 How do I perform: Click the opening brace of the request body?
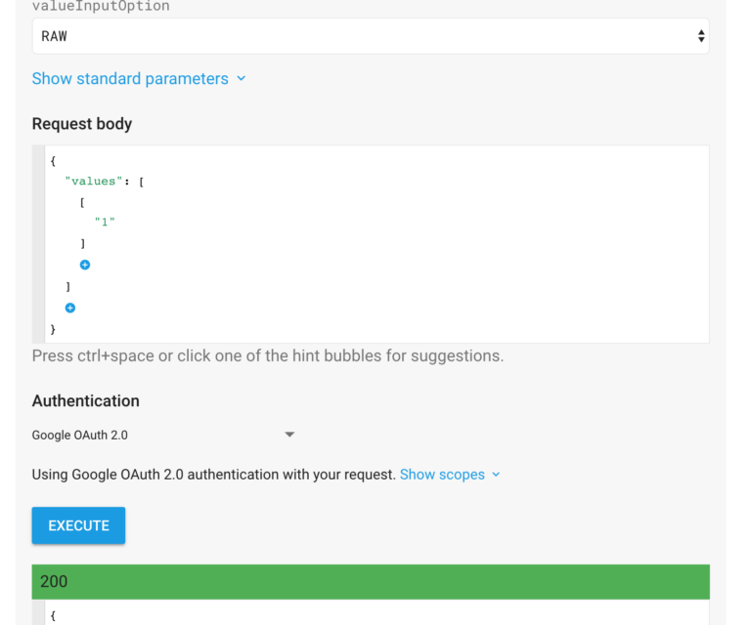53,160
